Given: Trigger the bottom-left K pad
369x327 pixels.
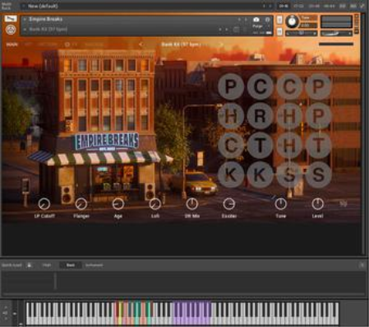Looking at the screenshot, I should pyautogui.click(x=231, y=175).
